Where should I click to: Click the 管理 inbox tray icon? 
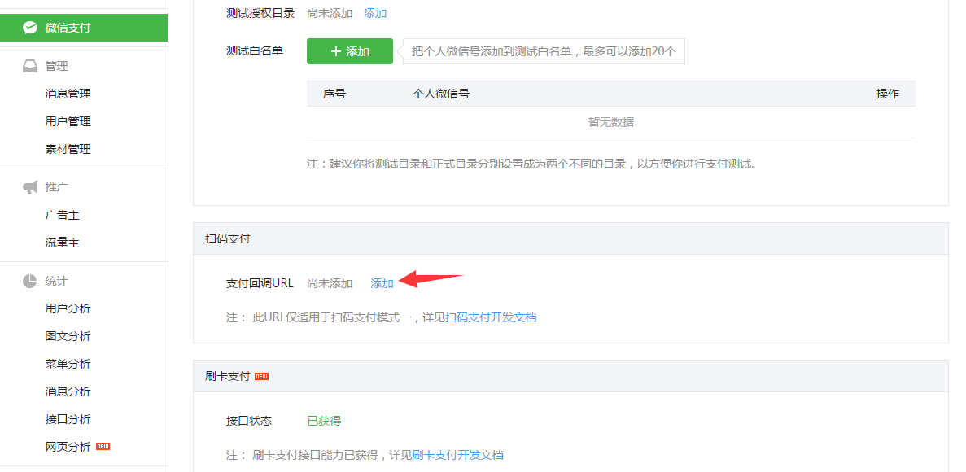(x=30, y=66)
